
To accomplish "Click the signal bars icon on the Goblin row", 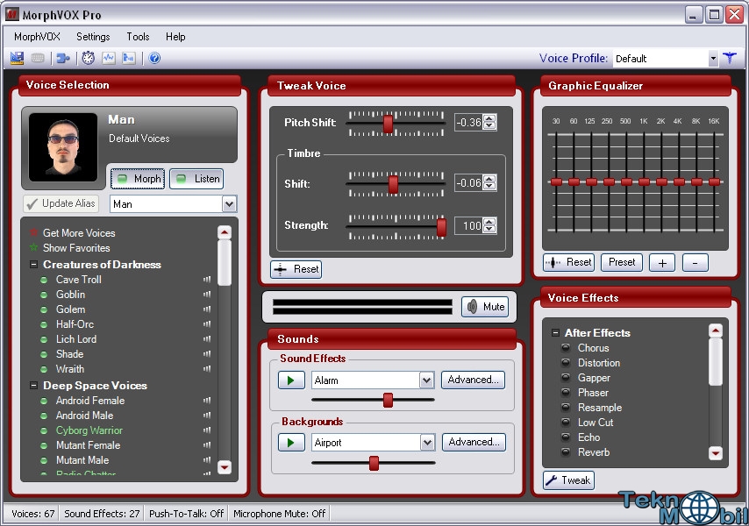I will [207, 295].
